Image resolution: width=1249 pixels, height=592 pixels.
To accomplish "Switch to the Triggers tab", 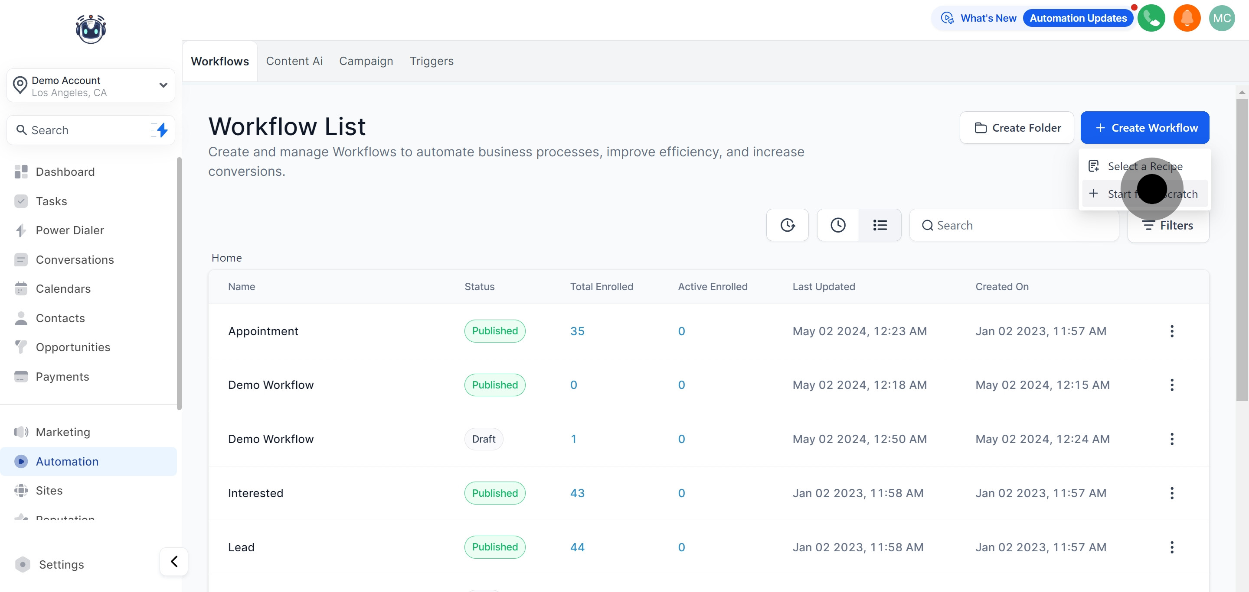I will click(x=431, y=61).
